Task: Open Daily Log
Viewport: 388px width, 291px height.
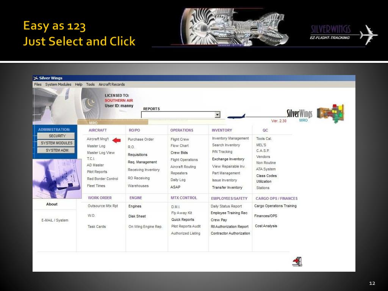Action: point(178,180)
